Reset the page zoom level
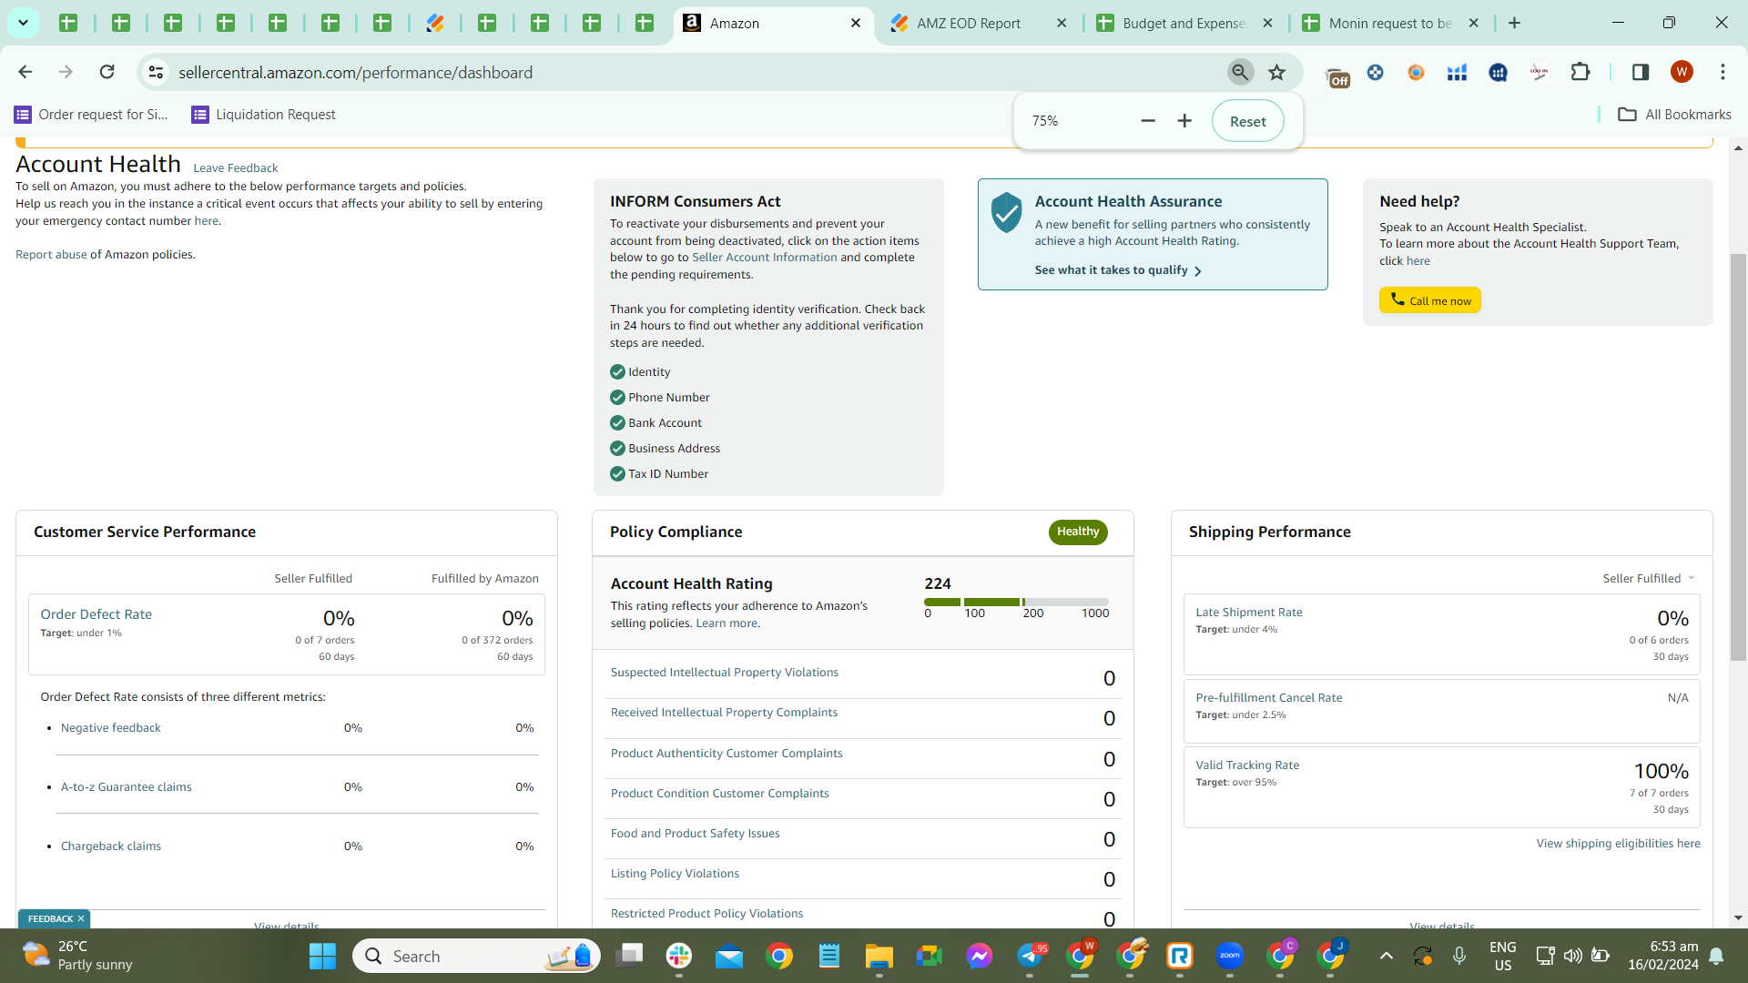This screenshot has height=983, width=1748. (1247, 121)
